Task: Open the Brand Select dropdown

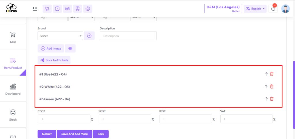Action: (x=60, y=36)
